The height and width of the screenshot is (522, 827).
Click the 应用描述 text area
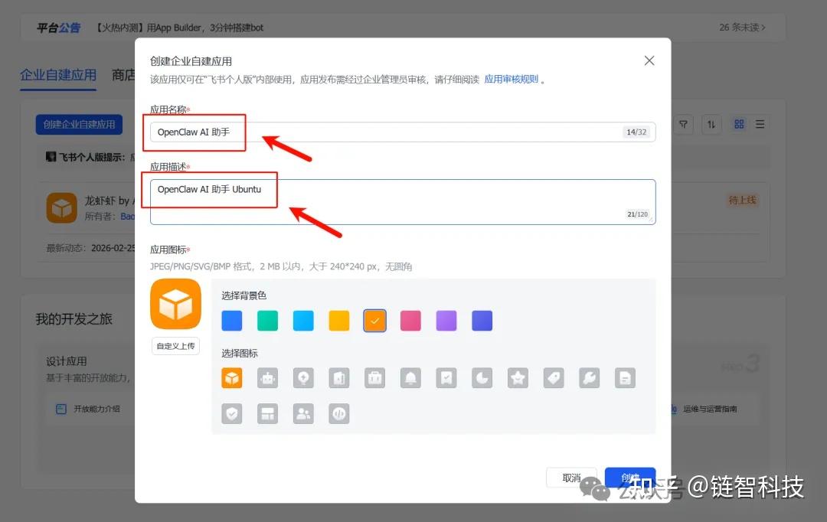pos(403,202)
